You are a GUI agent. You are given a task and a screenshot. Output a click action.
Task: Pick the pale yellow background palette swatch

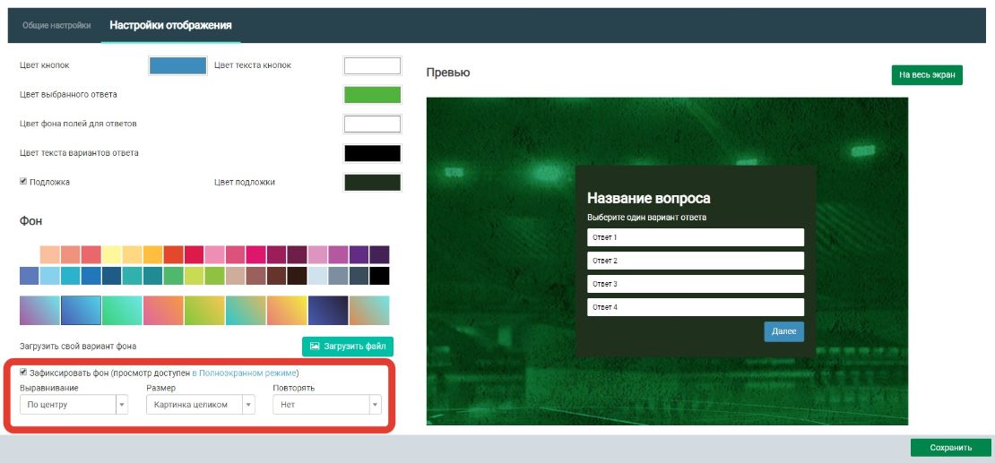click(112, 255)
